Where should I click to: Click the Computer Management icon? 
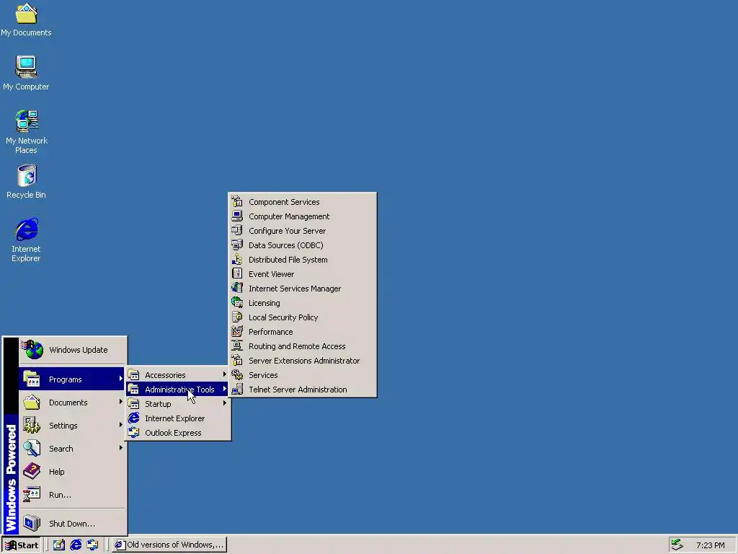237,216
